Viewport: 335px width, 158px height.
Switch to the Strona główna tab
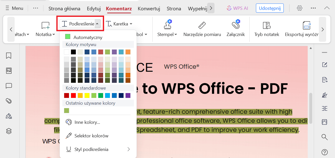[x=64, y=9]
